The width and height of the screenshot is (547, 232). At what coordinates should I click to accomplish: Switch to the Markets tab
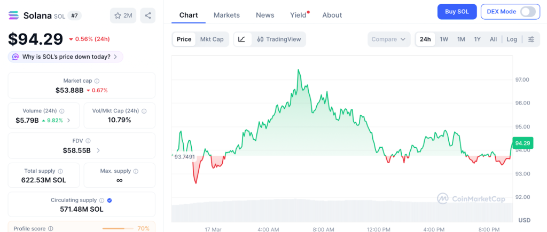pos(226,15)
